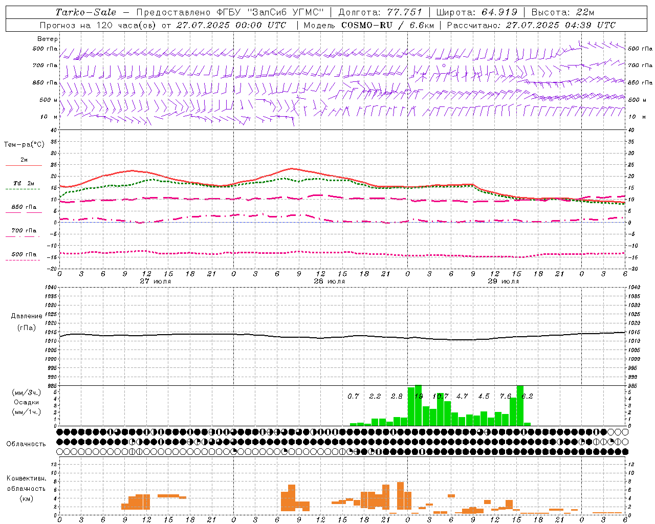
Task: Select the date label "27 июля"
Action: pos(156,281)
